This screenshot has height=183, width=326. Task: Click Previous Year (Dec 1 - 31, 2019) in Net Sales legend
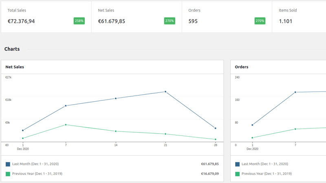(37, 174)
